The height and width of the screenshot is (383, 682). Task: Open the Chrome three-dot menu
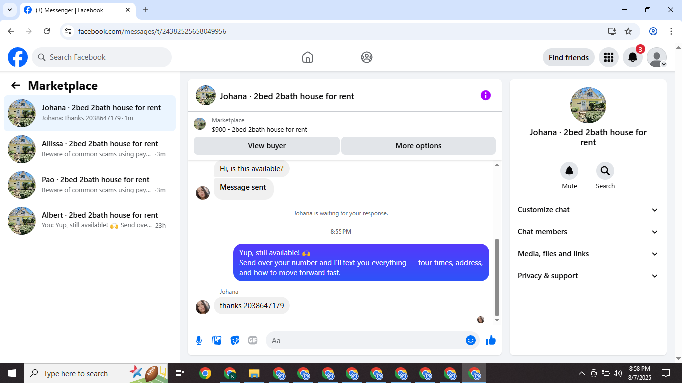pos(671,31)
